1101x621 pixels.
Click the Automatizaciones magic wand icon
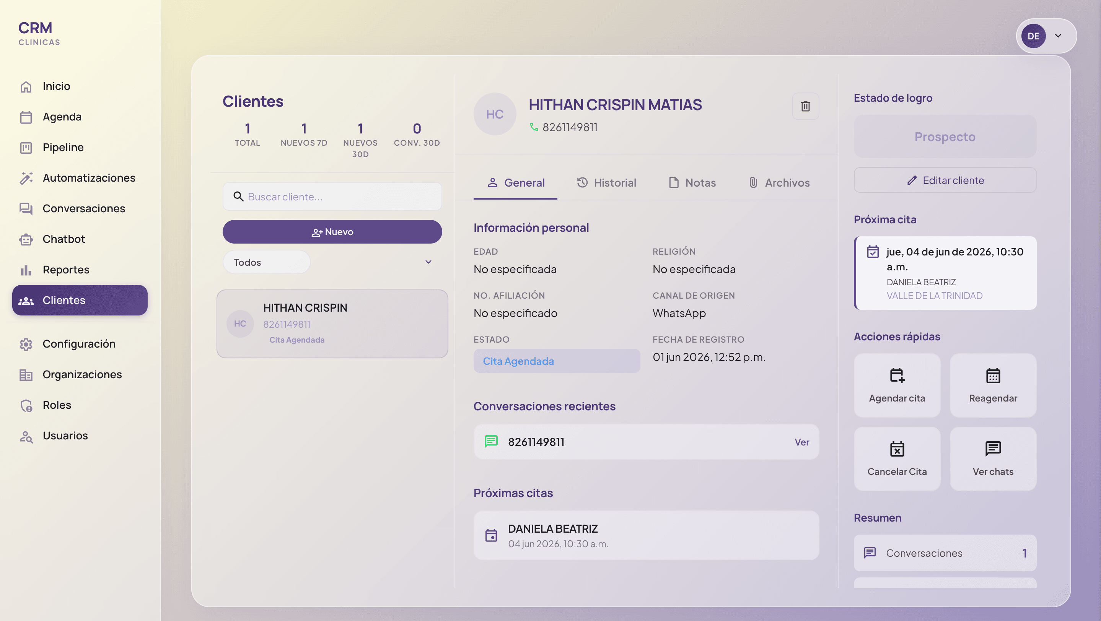coord(26,178)
